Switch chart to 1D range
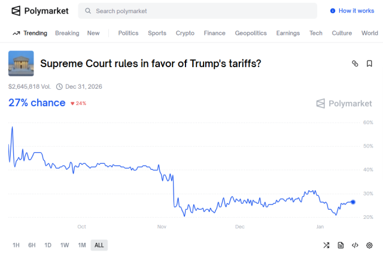 (x=48, y=245)
